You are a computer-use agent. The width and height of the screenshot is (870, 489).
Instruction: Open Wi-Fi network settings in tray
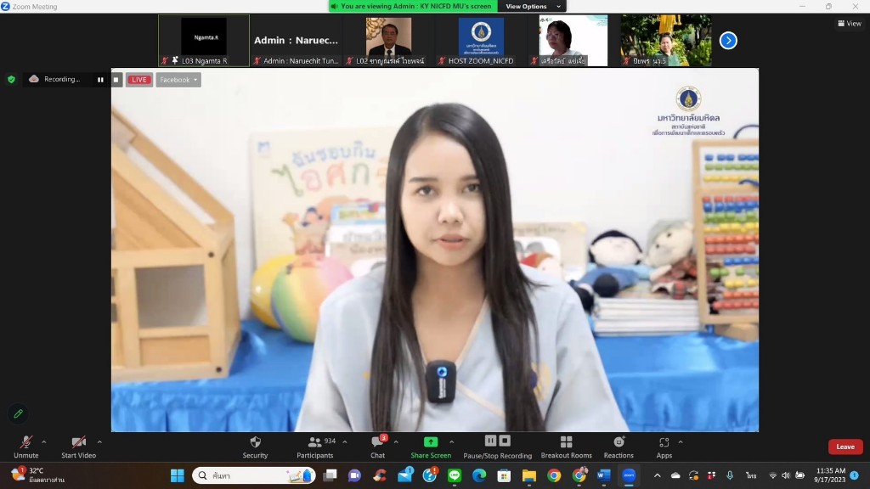pyautogui.click(x=772, y=475)
